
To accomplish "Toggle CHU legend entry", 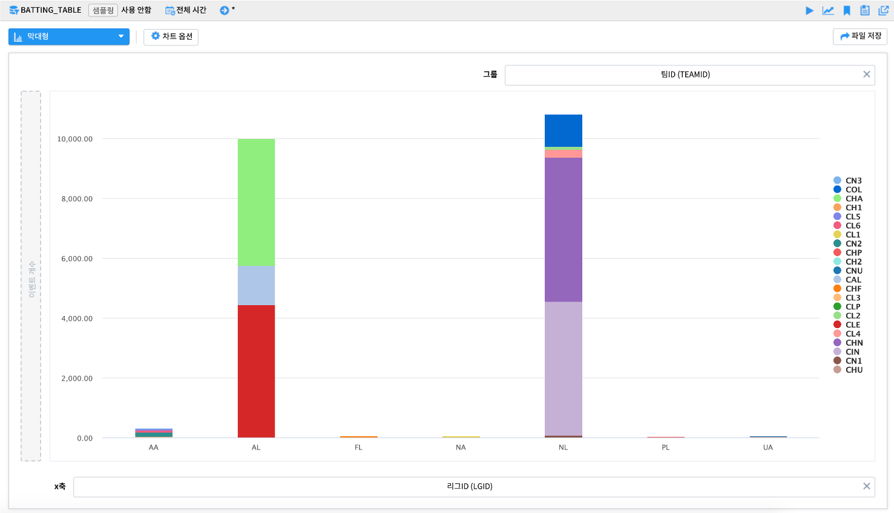I will [848, 370].
